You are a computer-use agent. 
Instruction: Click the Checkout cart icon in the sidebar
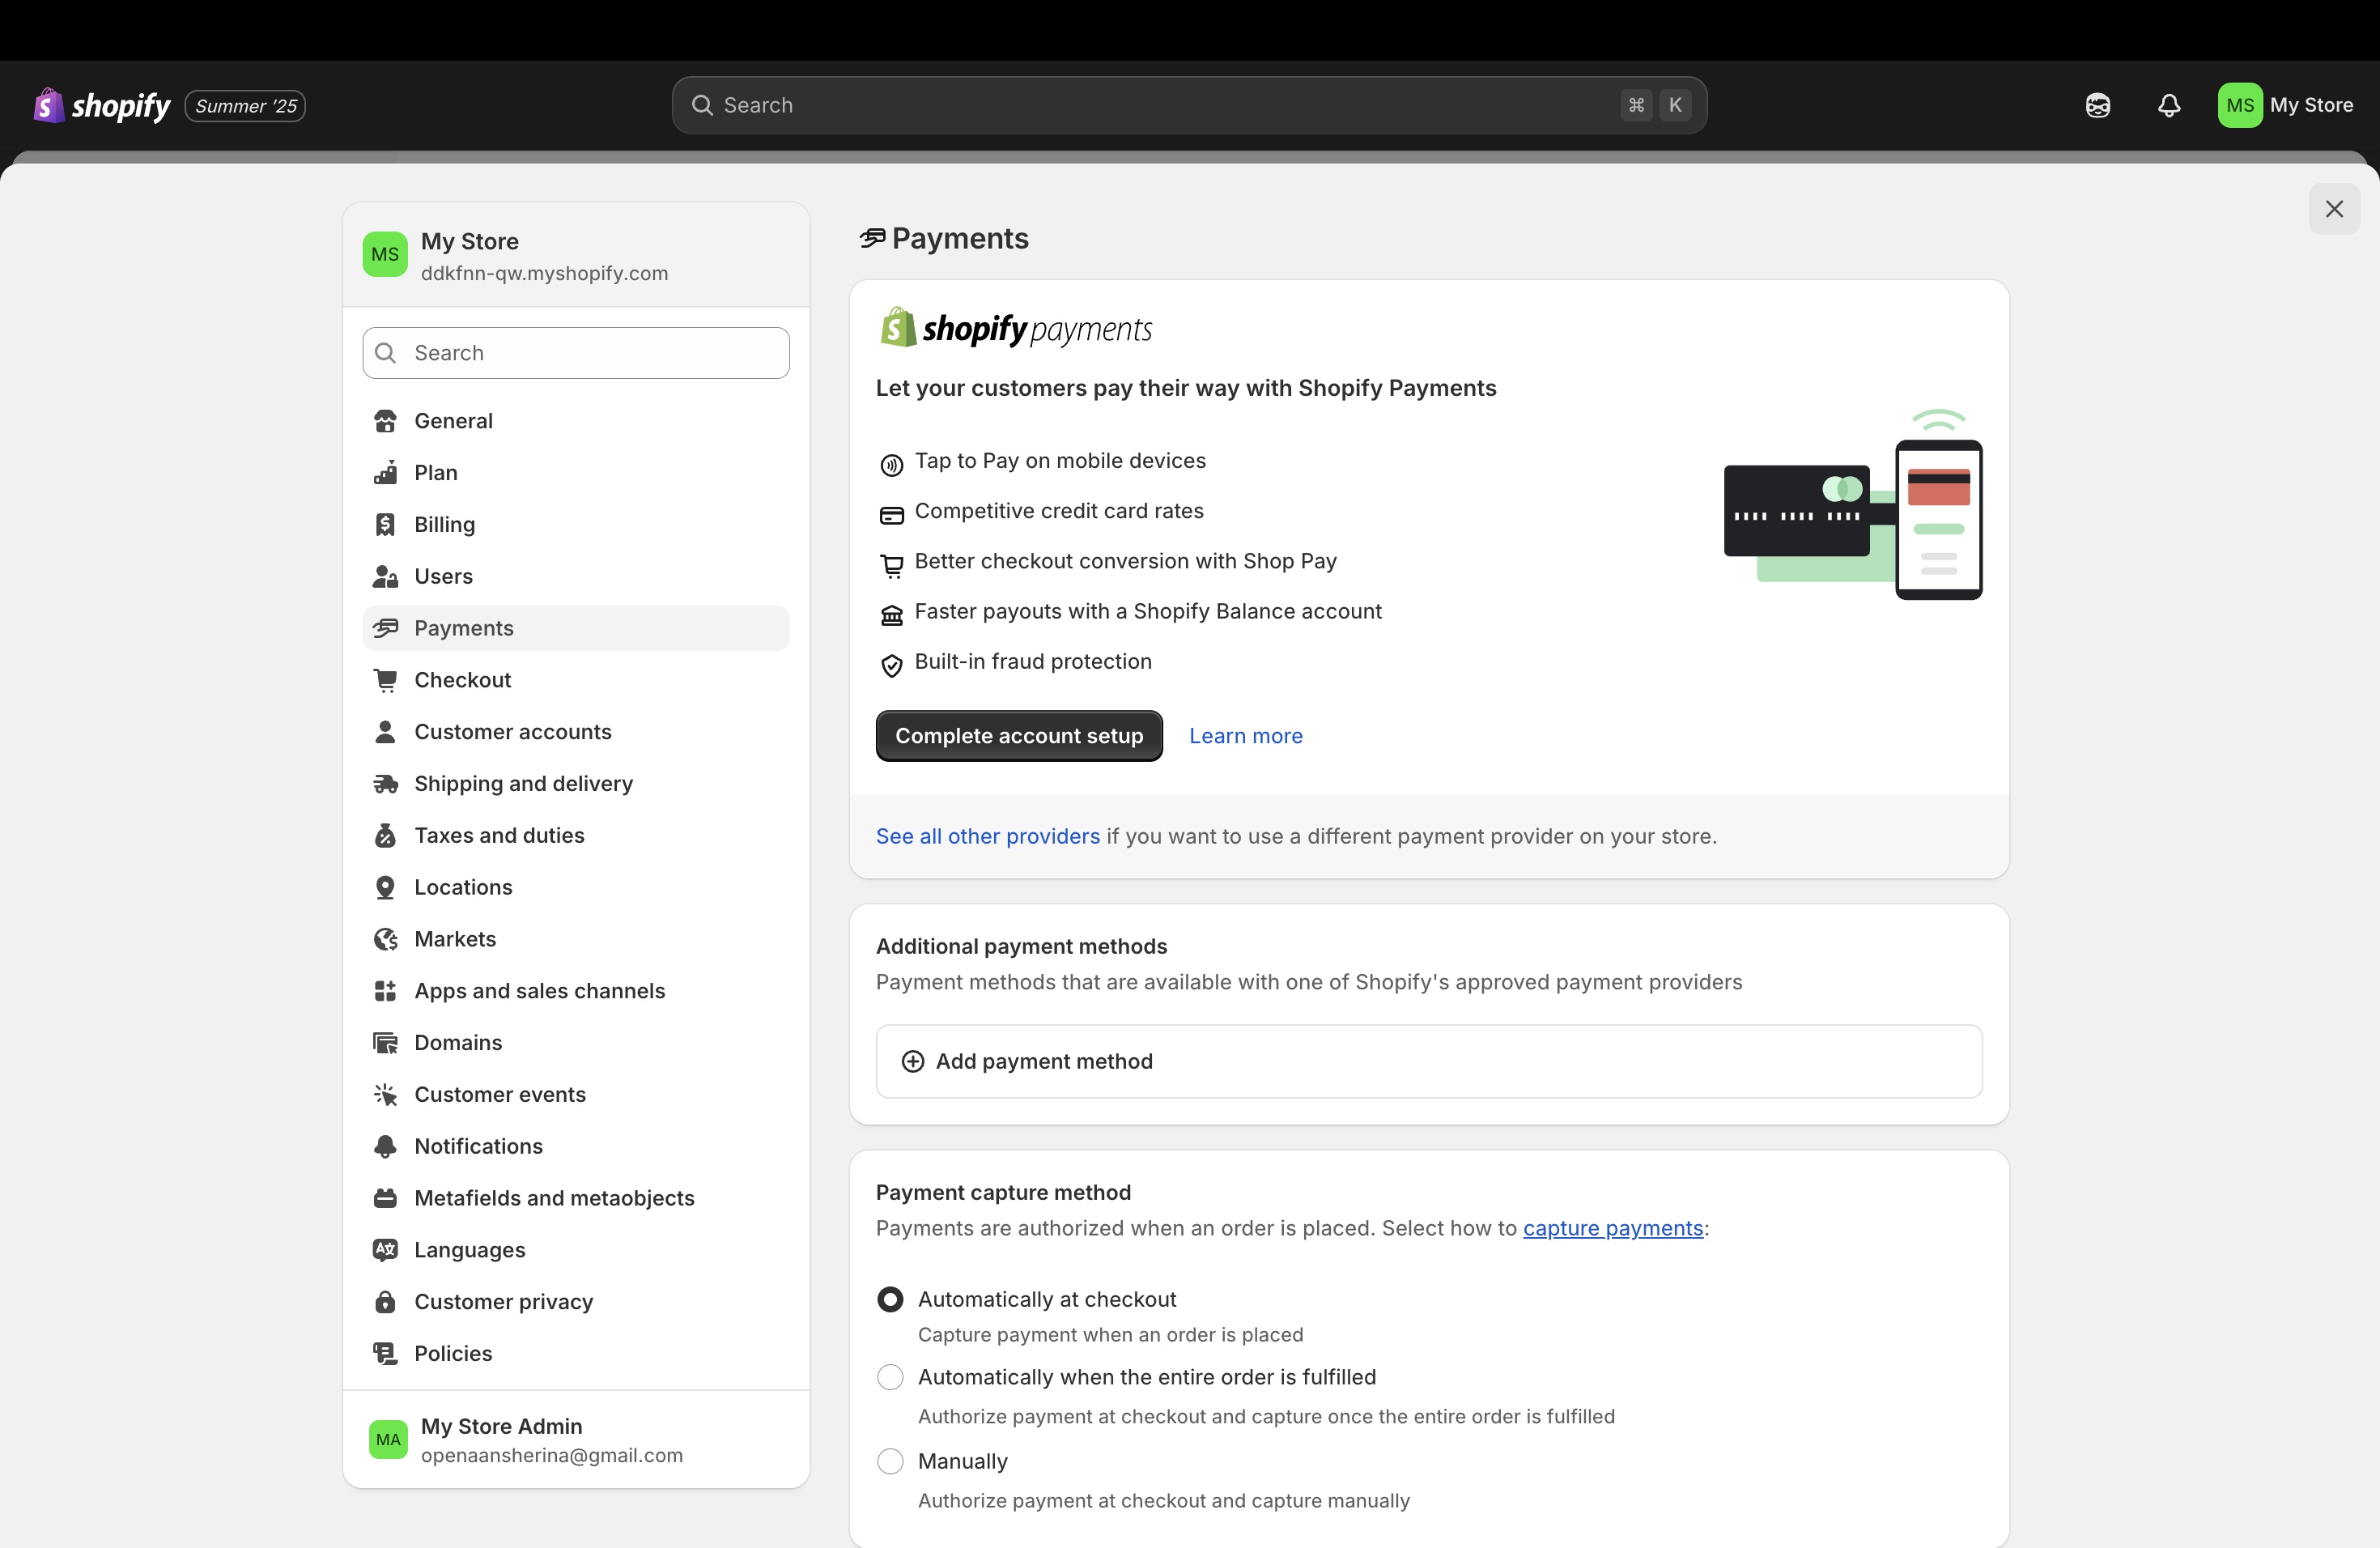pyautogui.click(x=385, y=680)
